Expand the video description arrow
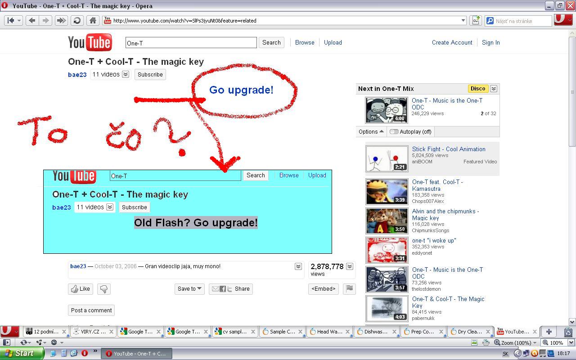The image size is (576, 360). (x=298, y=266)
